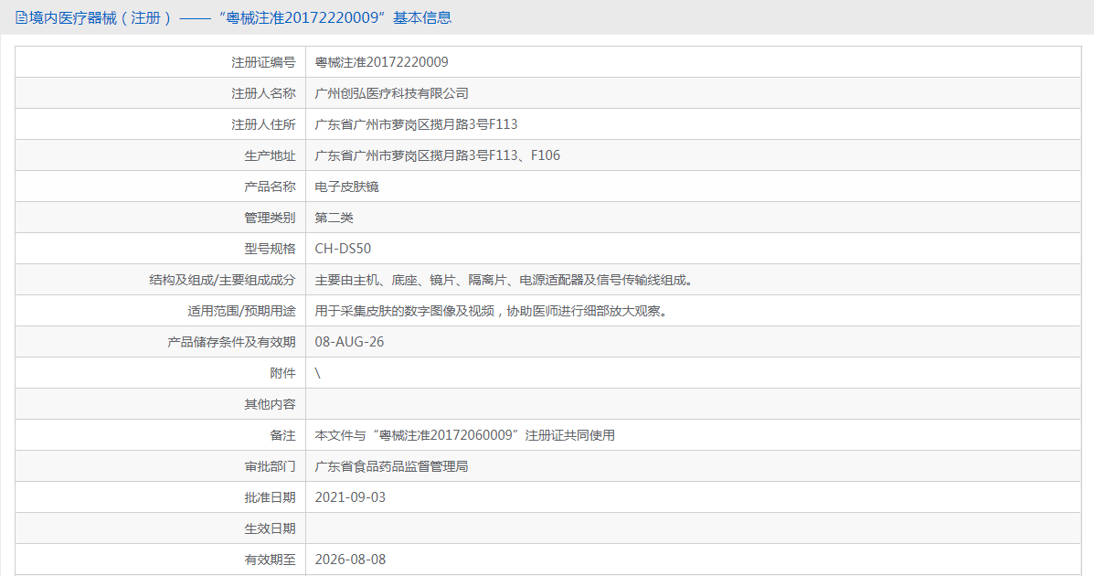Viewport: 1094px width, 576px height.
Task: Click the label '生效日期'
Action: click(x=270, y=528)
